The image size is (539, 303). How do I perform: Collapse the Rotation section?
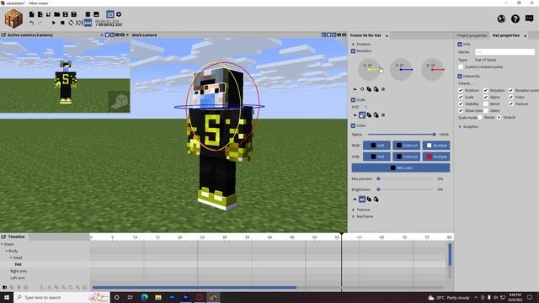[x=353, y=50]
